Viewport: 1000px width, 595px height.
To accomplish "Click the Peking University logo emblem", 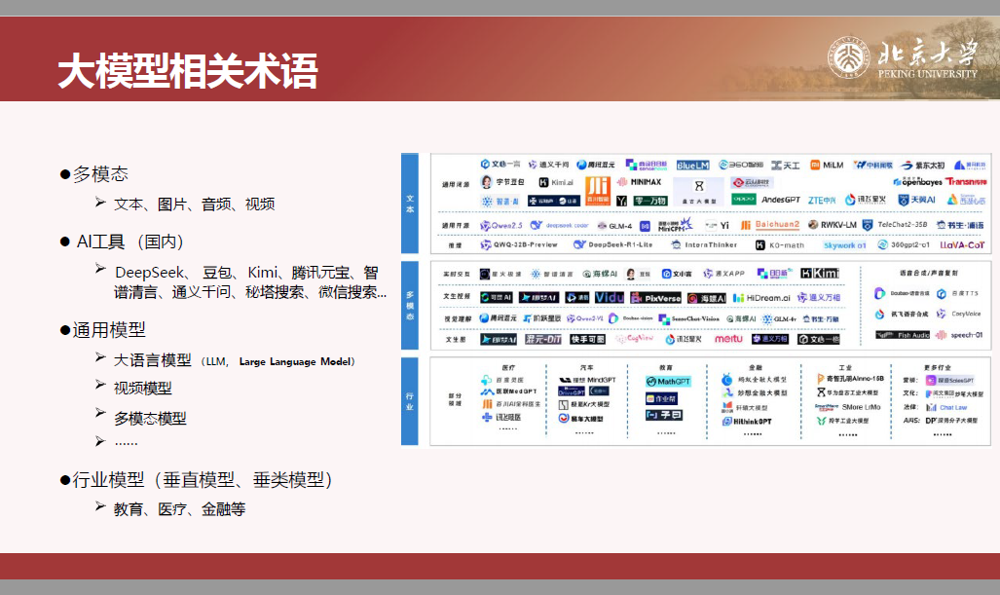I will point(849,57).
